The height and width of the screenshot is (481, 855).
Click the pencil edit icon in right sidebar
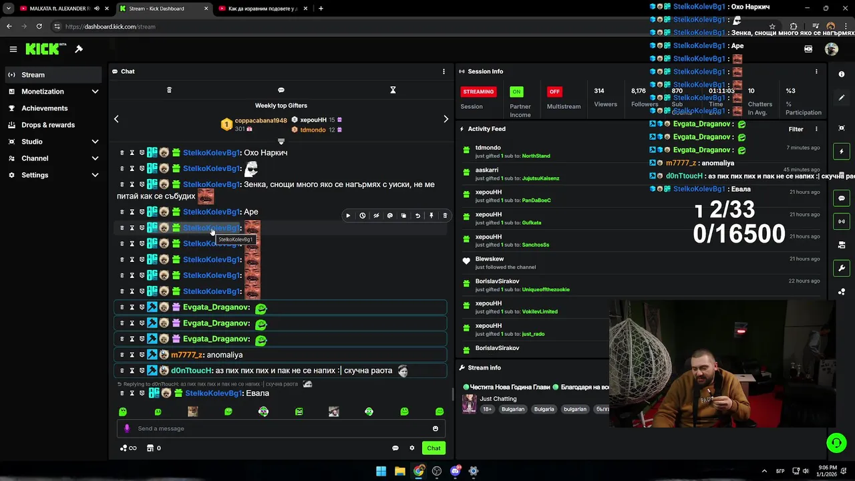pos(842,98)
